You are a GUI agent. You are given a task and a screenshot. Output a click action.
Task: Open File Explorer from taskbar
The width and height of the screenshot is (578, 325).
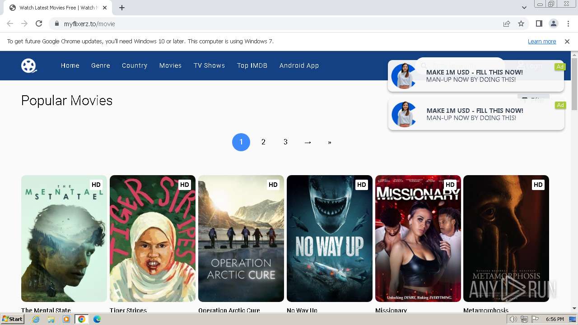pos(51,319)
